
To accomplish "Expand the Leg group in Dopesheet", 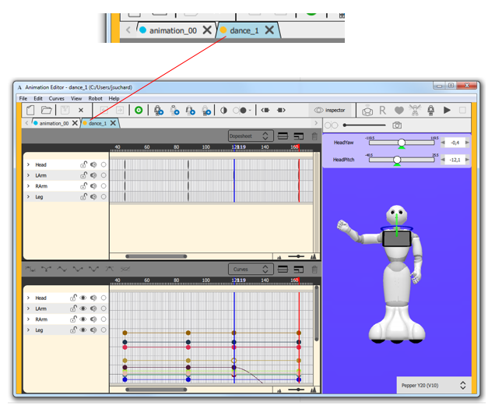I will coord(28,196).
